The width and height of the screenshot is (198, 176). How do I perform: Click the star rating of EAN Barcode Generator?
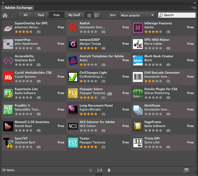tap(153, 81)
